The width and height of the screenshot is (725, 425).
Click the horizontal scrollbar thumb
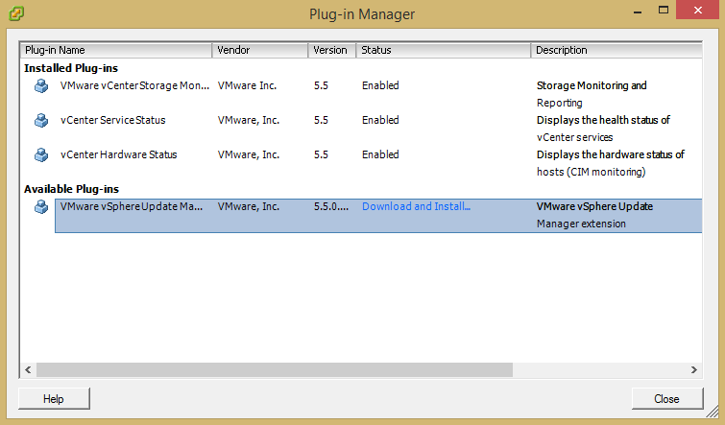click(x=274, y=369)
